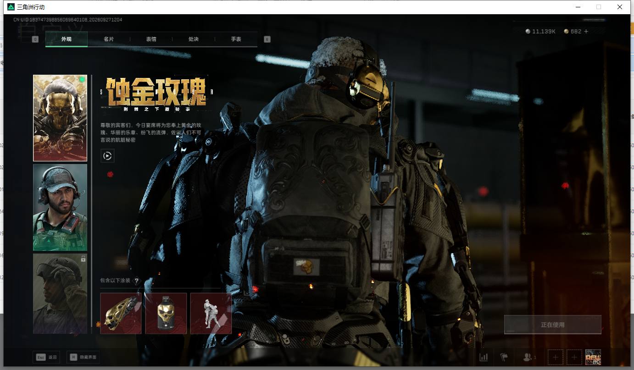Close the 三角洲行动 window
The image size is (634, 370).
tap(620, 7)
